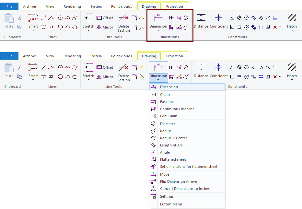This screenshot has height=209, width=302.
Task: Select the Length of Arc menu icon
Action: click(x=153, y=145)
